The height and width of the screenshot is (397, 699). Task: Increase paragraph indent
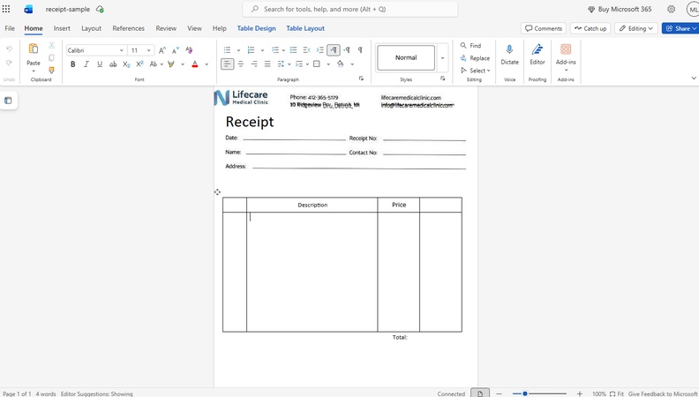(320, 50)
